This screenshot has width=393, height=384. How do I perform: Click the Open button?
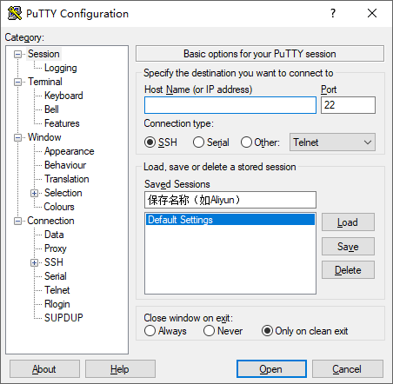tap(271, 369)
